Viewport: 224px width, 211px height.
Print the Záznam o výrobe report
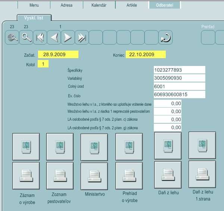(x=26, y=176)
